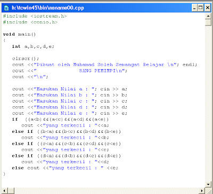Click 'cin >> e;' statement
Viewport: 213px width, 194px height.
tap(114, 113)
